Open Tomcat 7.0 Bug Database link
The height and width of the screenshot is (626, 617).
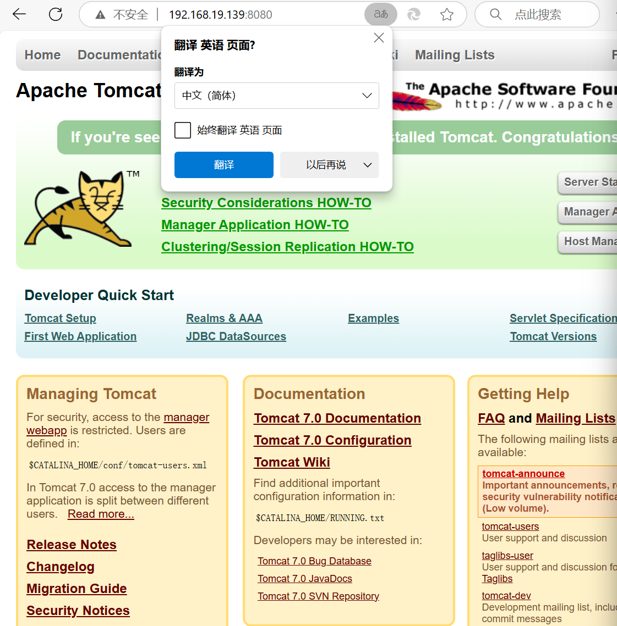click(x=314, y=561)
